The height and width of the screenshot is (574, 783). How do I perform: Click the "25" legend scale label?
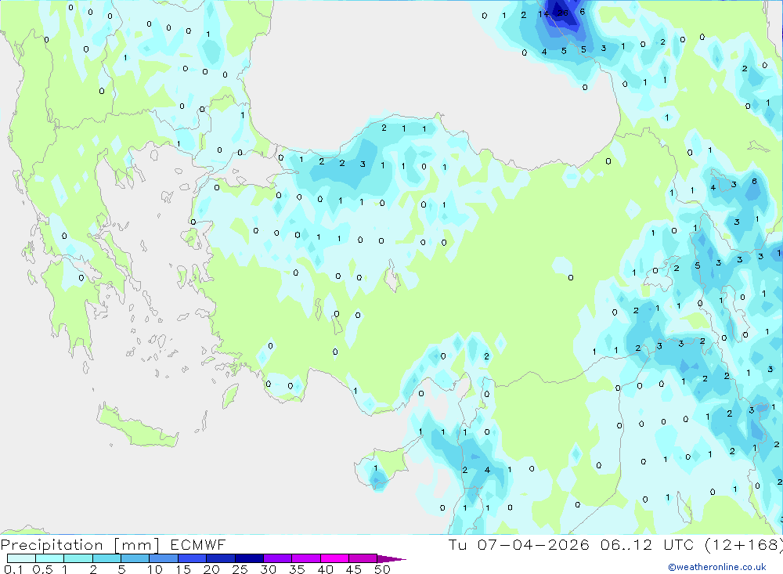coord(240,569)
